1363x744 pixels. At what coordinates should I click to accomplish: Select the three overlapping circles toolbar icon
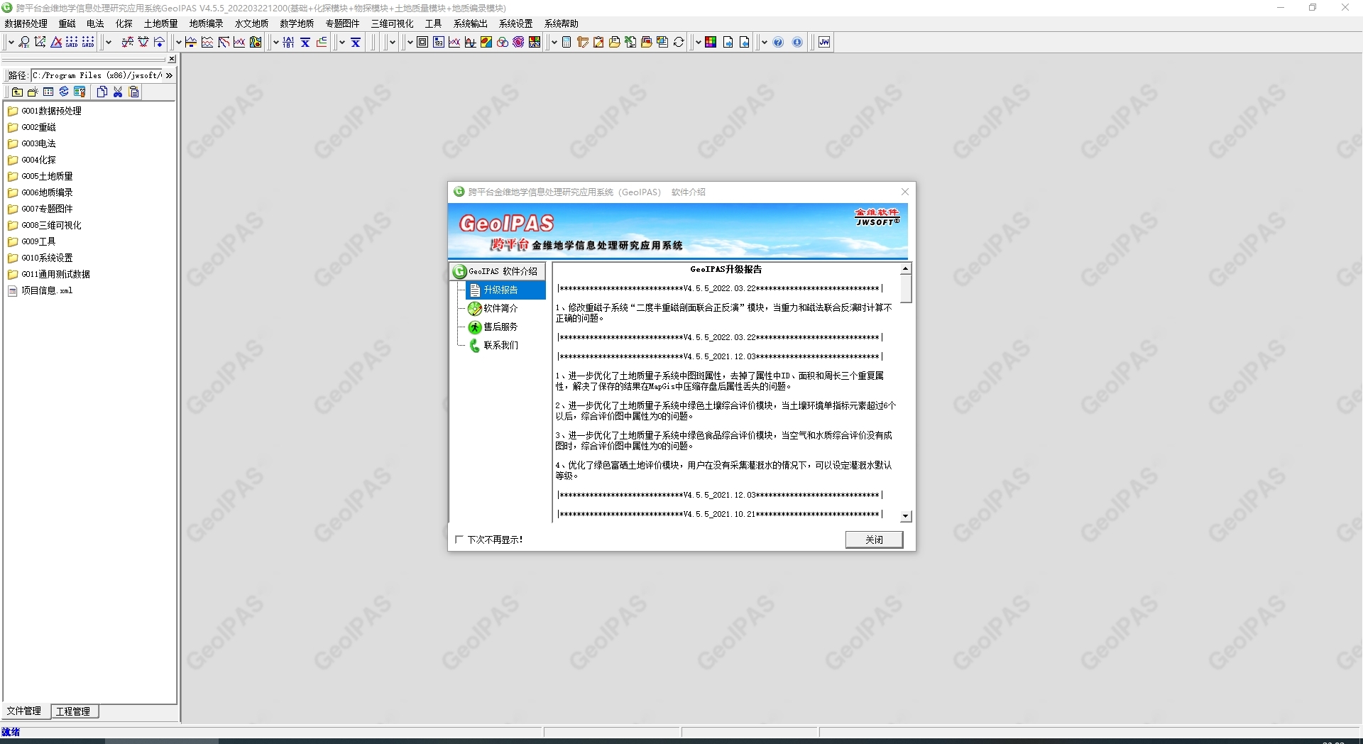click(503, 43)
